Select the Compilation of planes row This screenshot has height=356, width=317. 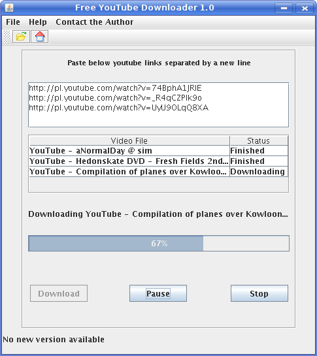click(x=159, y=172)
